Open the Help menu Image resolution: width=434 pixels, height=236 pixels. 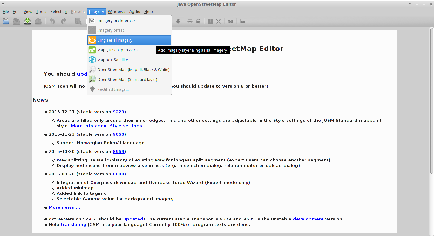coord(148,11)
